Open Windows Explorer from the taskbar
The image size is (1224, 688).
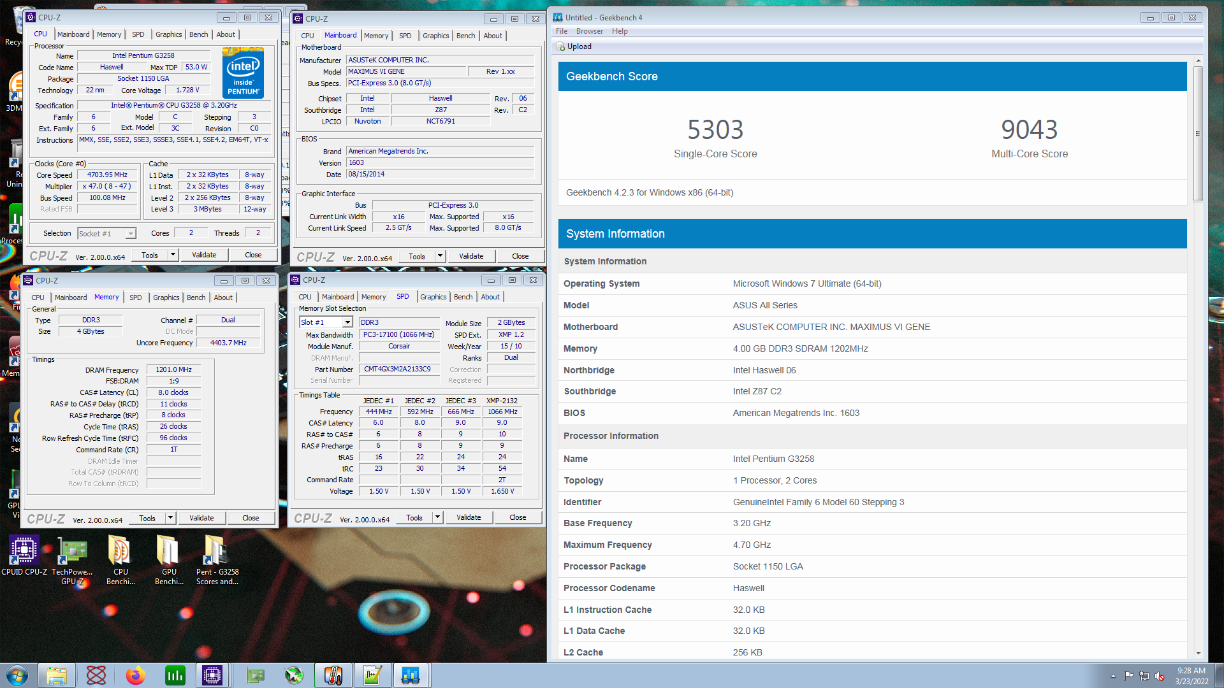point(57,675)
